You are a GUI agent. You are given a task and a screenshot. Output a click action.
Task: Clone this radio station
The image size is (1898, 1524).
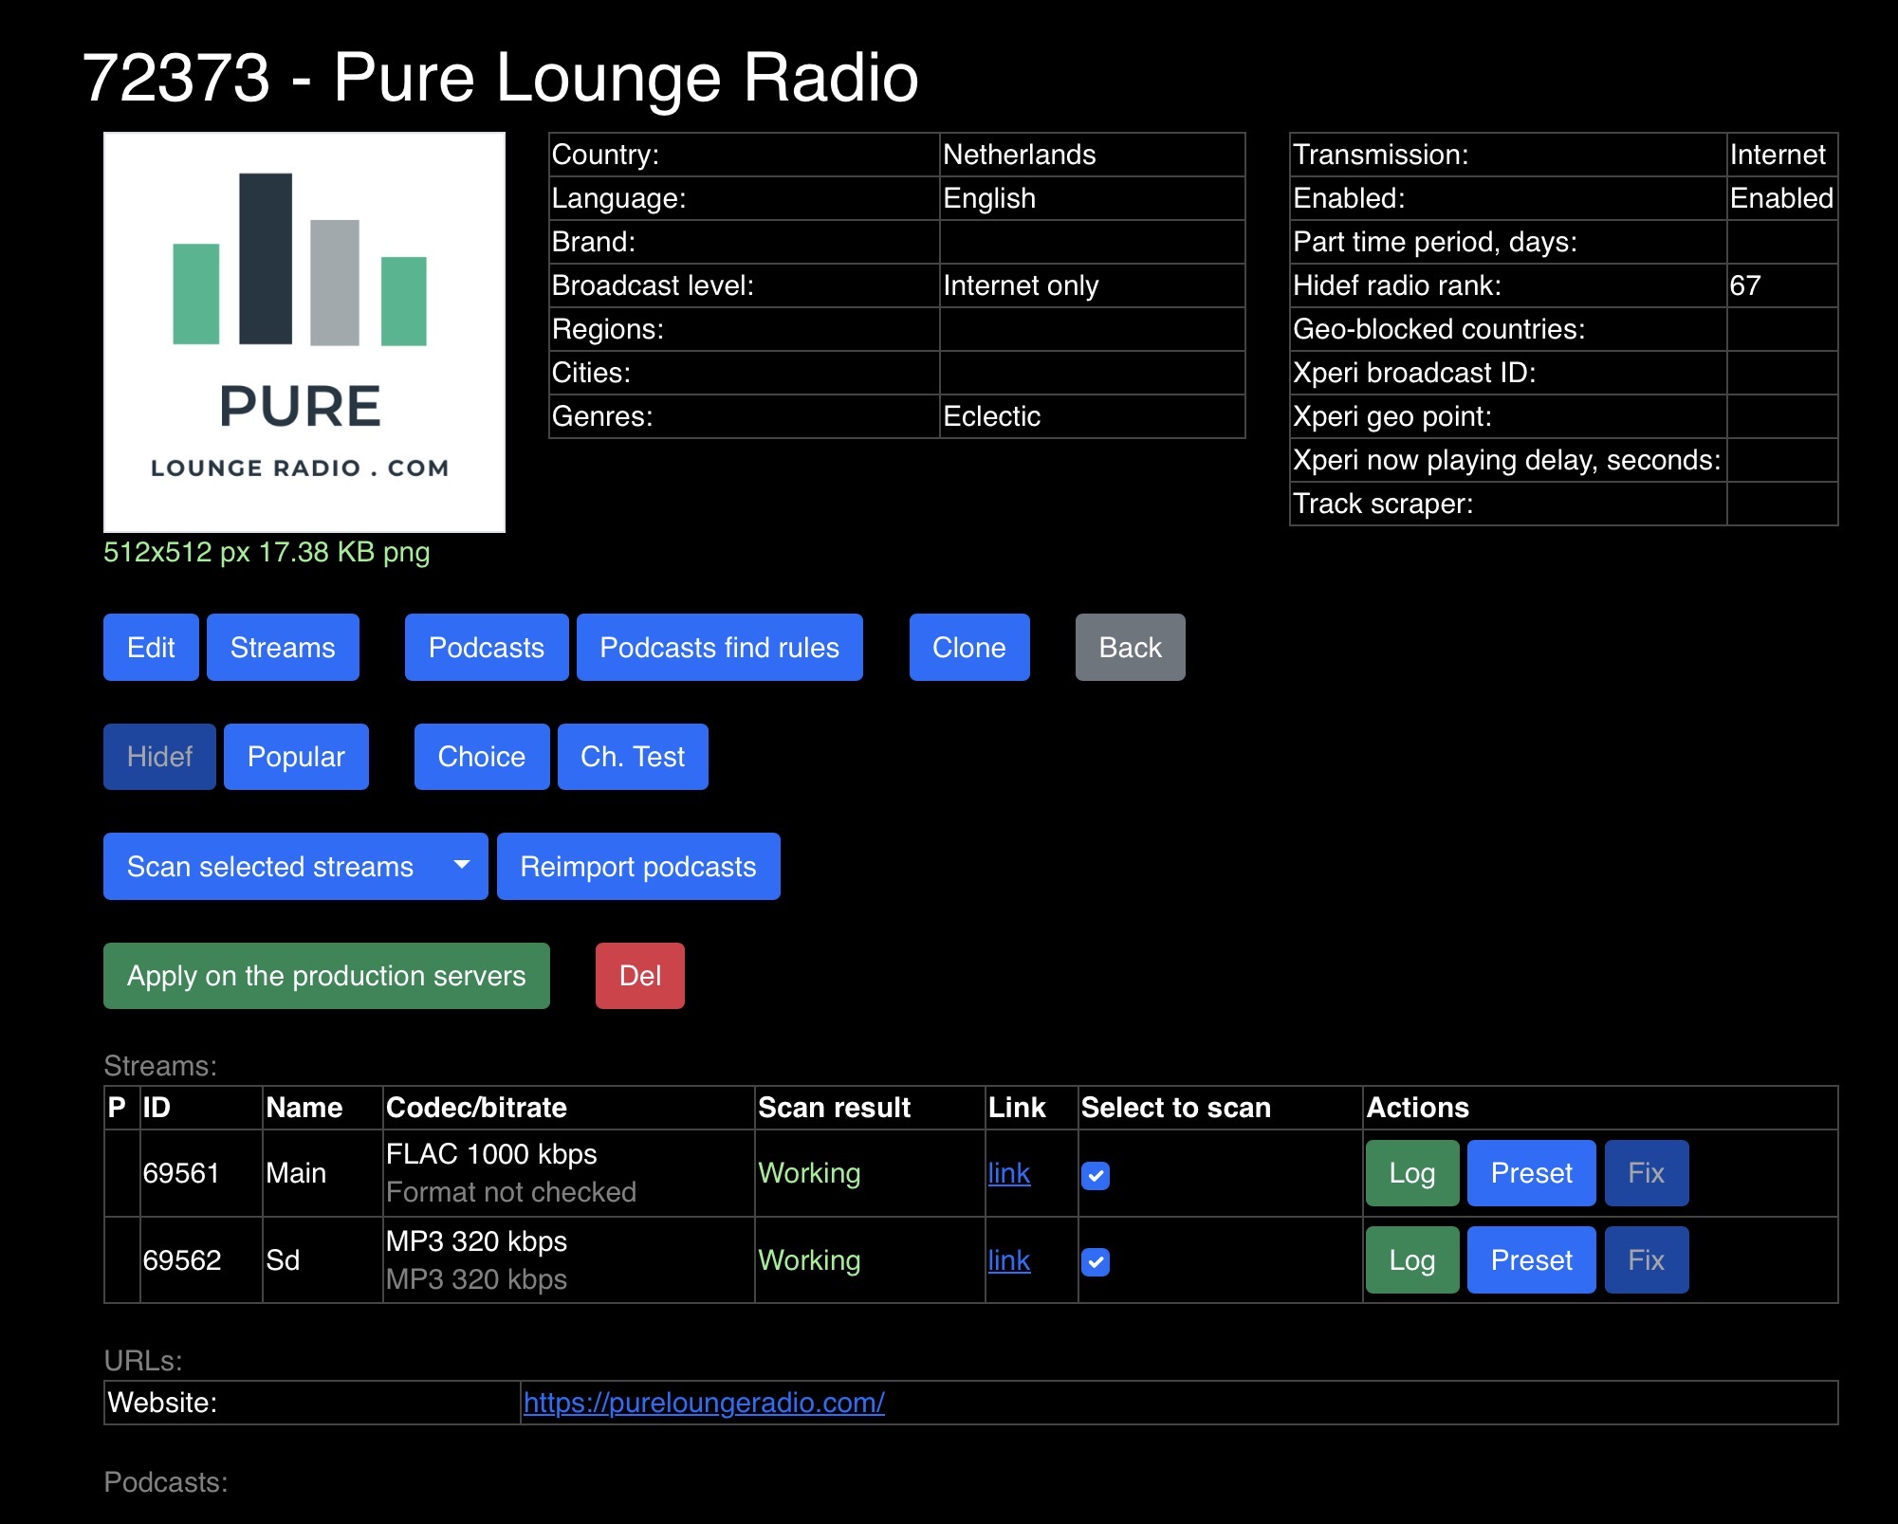(969, 647)
